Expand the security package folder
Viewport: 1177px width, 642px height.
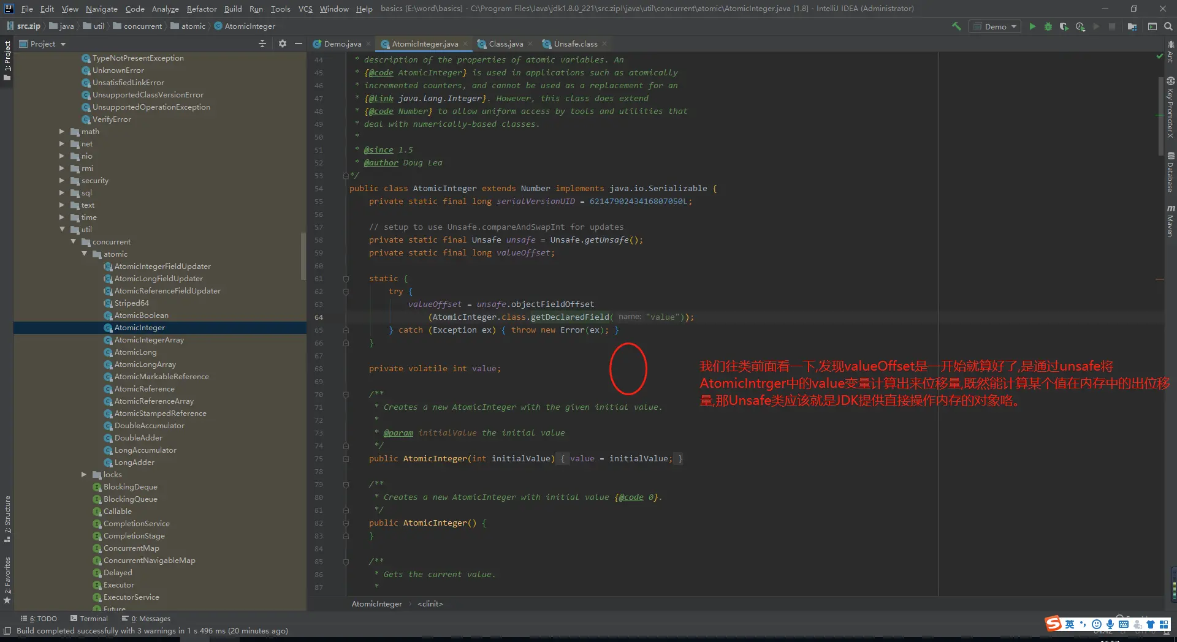(61, 181)
